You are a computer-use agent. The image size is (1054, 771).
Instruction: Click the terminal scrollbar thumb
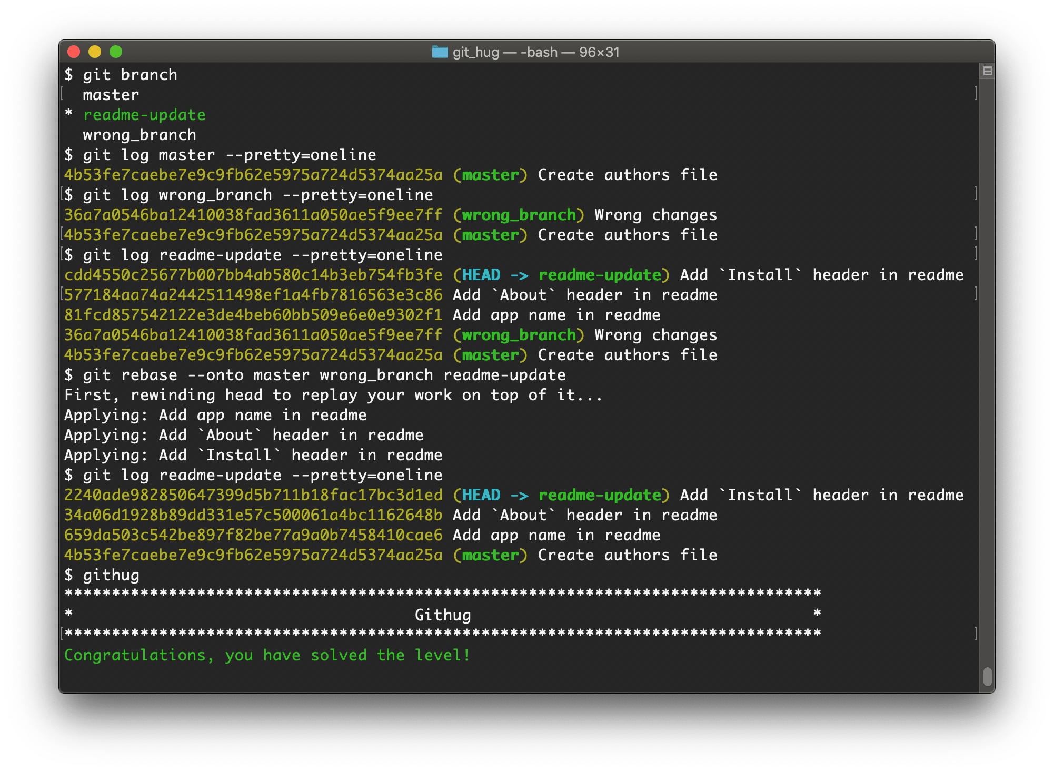pyautogui.click(x=988, y=676)
